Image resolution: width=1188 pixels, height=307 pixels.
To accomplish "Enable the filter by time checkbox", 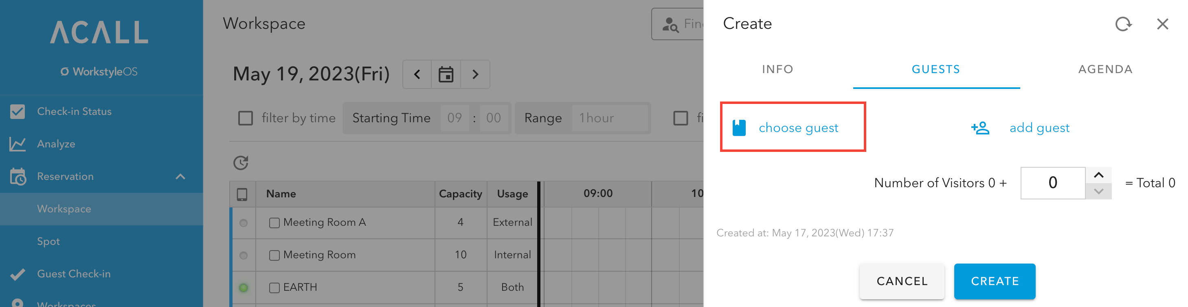I will pyautogui.click(x=245, y=118).
